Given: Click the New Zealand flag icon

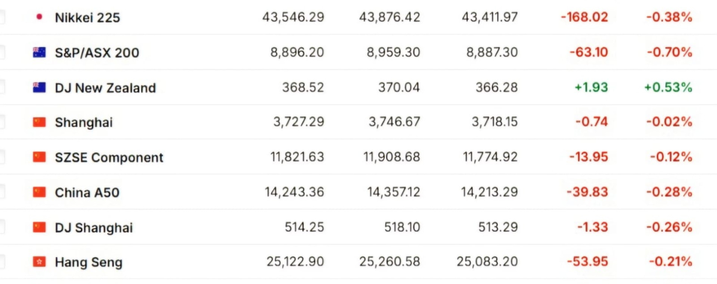Looking at the screenshot, I should [x=39, y=87].
